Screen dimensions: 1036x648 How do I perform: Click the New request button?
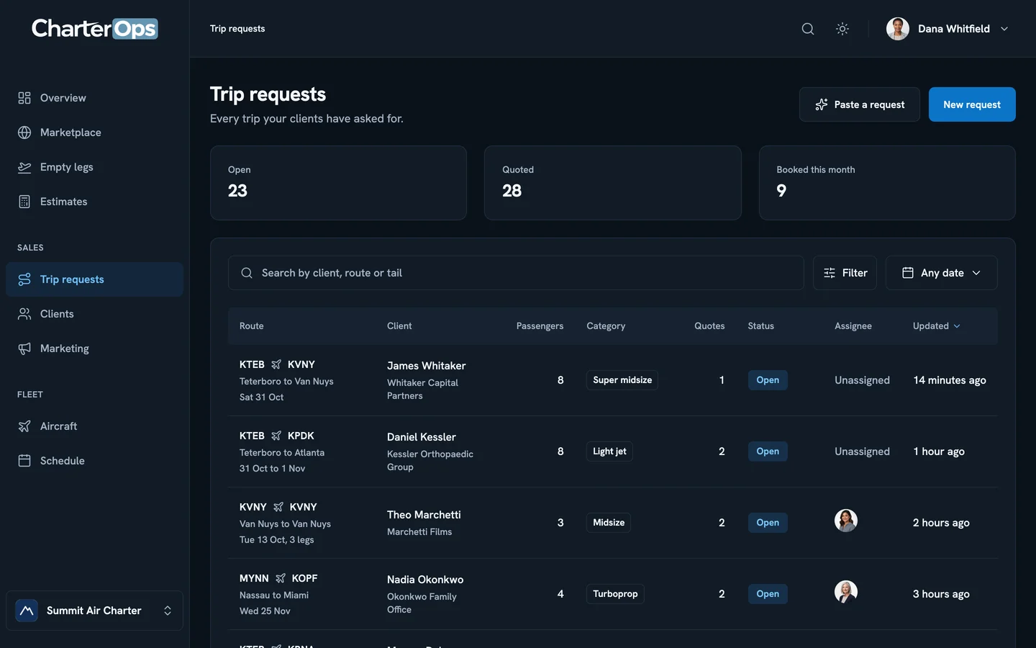coord(972,104)
